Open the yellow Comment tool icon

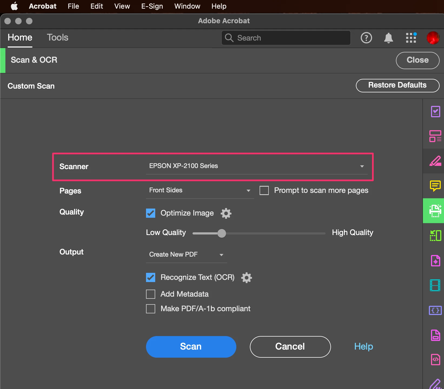coord(435,186)
